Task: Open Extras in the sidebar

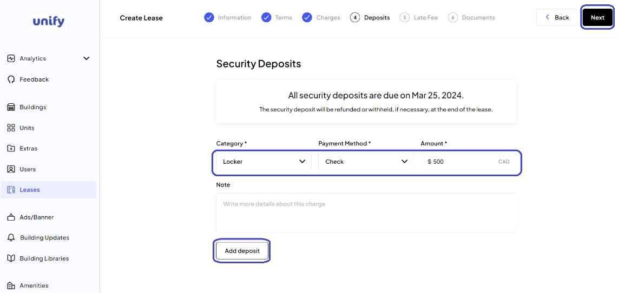Action: [x=49, y=149]
